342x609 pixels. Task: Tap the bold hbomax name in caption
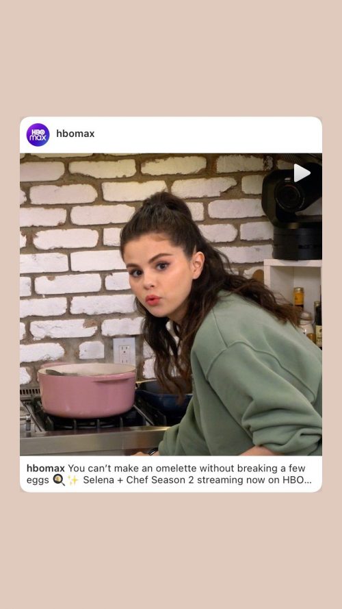tap(46, 468)
